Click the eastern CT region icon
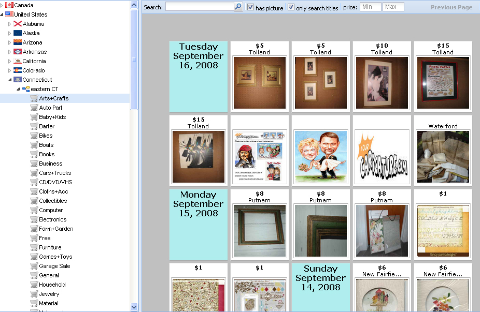Image resolution: width=480 pixels, height=312 pixels. (x=26, y=89)
